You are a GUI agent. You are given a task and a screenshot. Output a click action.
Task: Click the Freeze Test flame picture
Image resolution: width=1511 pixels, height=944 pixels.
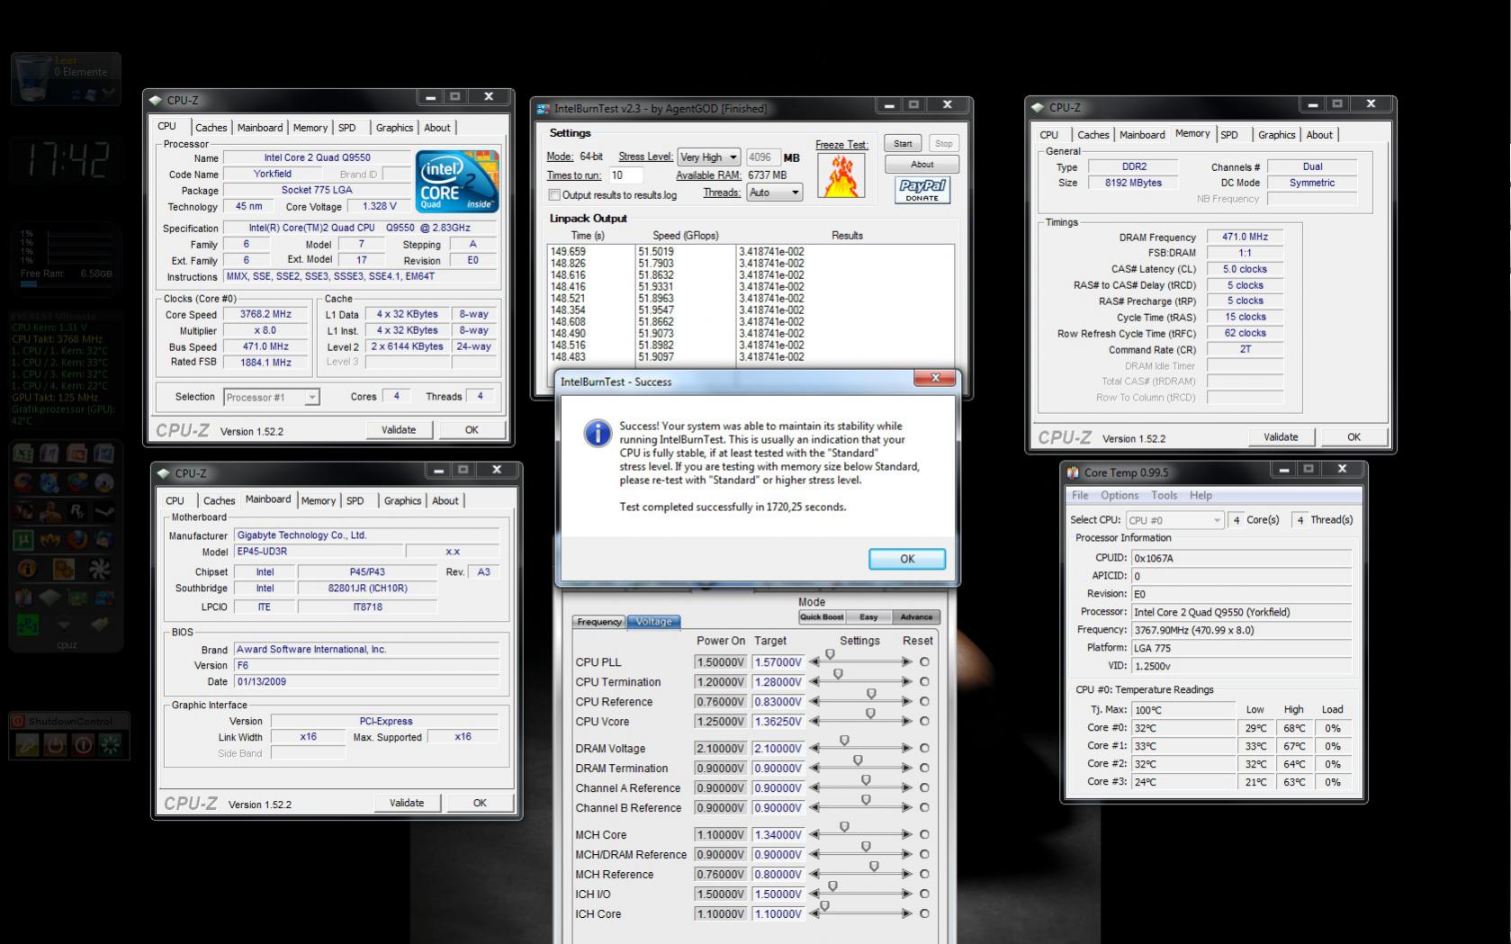(841, 175)
